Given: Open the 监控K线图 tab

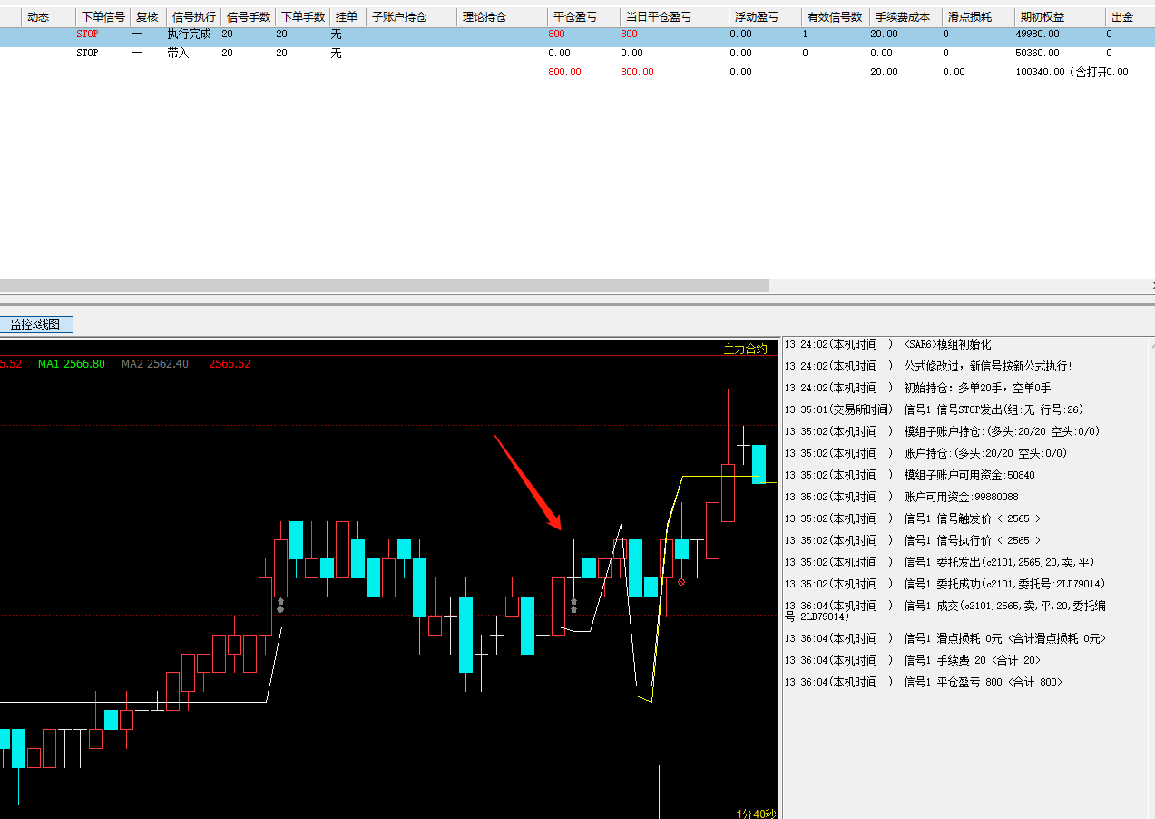Looking at the screenshot, I should coord(36,324).
